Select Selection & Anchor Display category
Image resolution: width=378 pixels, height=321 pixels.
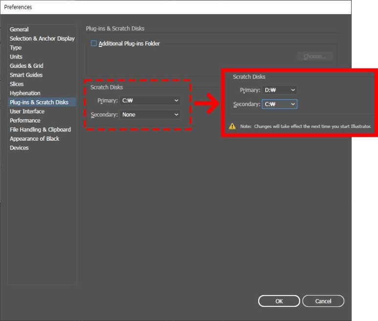(42, 39)
